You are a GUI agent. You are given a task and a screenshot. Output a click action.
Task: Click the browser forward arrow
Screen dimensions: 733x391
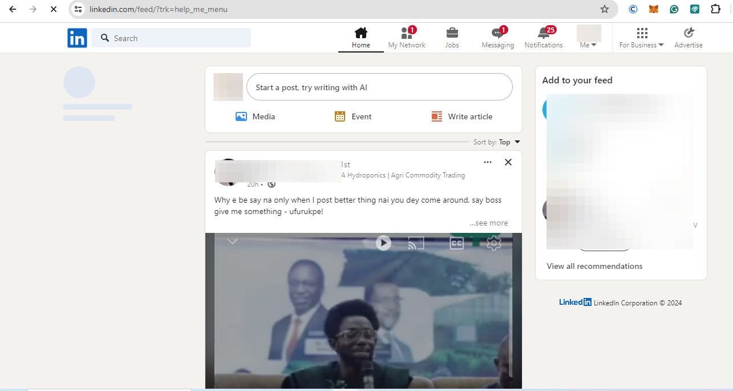33,9
